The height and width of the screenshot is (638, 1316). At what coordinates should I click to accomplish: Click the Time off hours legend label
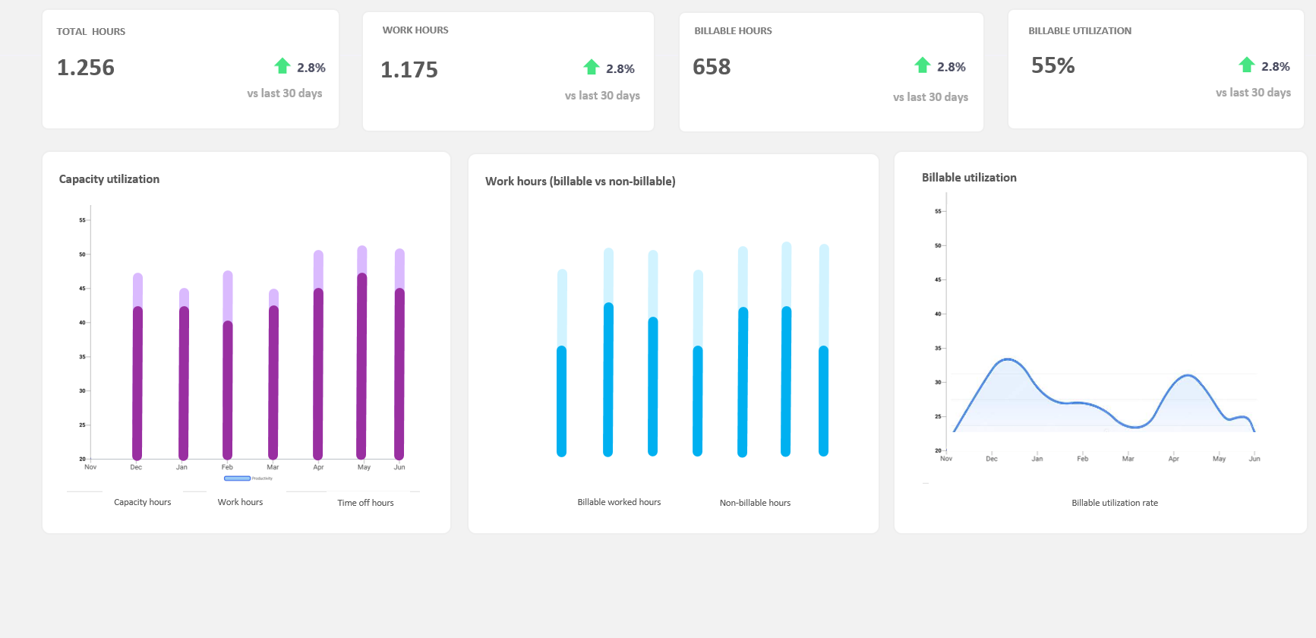(x=365, y=503)
